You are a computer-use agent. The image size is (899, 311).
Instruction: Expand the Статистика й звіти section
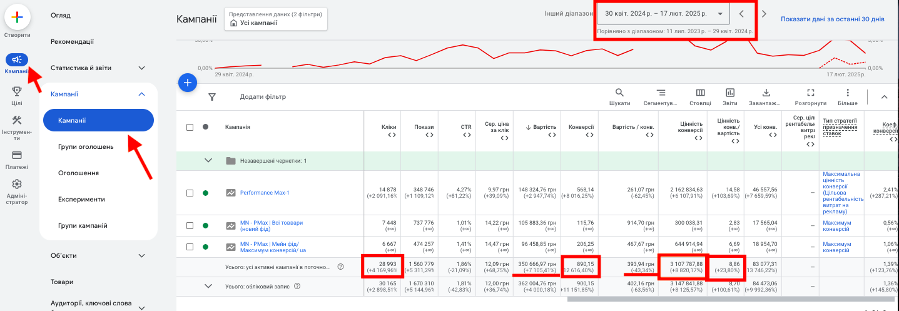[x=98, y=68]
